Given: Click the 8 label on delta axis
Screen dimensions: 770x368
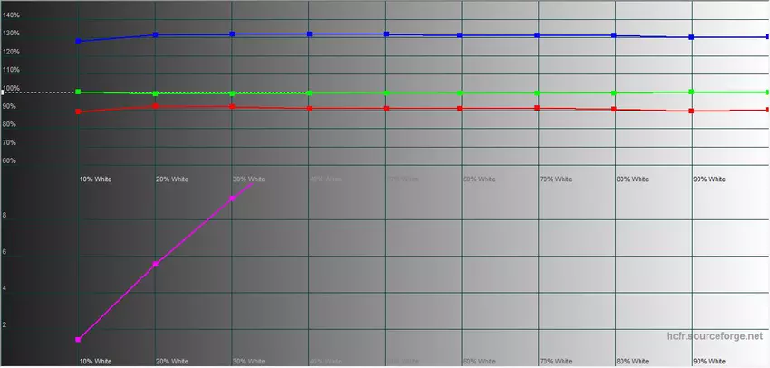Looking at the screenshot, I should pyautogui.click(x=5, y=216).
